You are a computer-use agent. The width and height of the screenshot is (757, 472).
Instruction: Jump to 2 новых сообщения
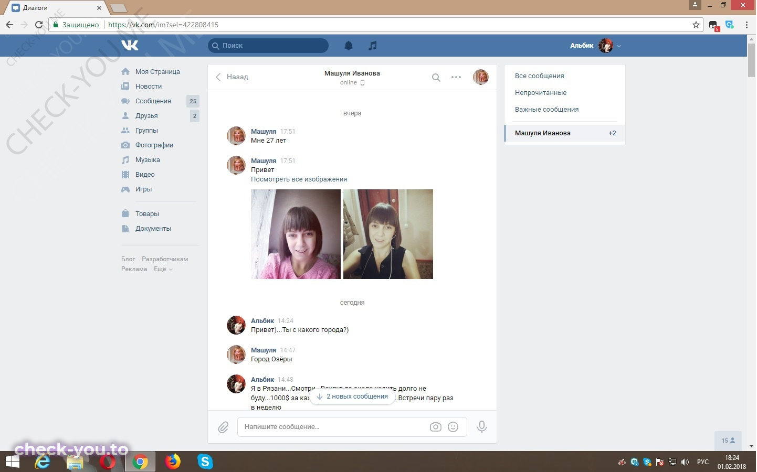pyautogui.click(x=352, y=396)
